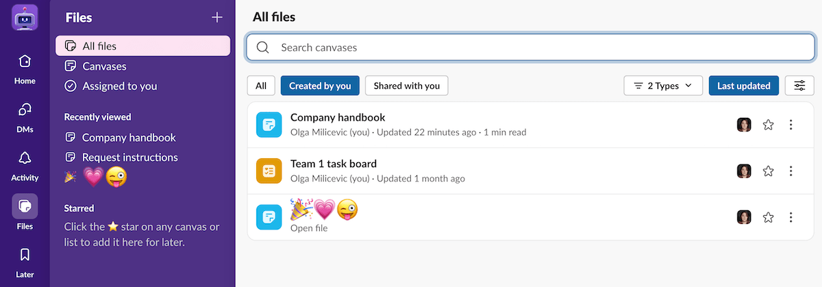Open more options for Team 1 task board
Screen dimensions: 822x287
click(x=791, y=171)
